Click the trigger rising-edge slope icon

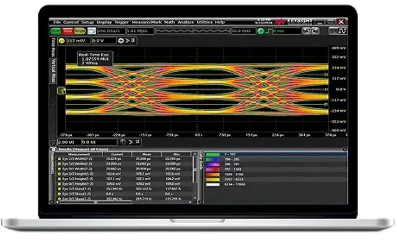tap(269, 31)
